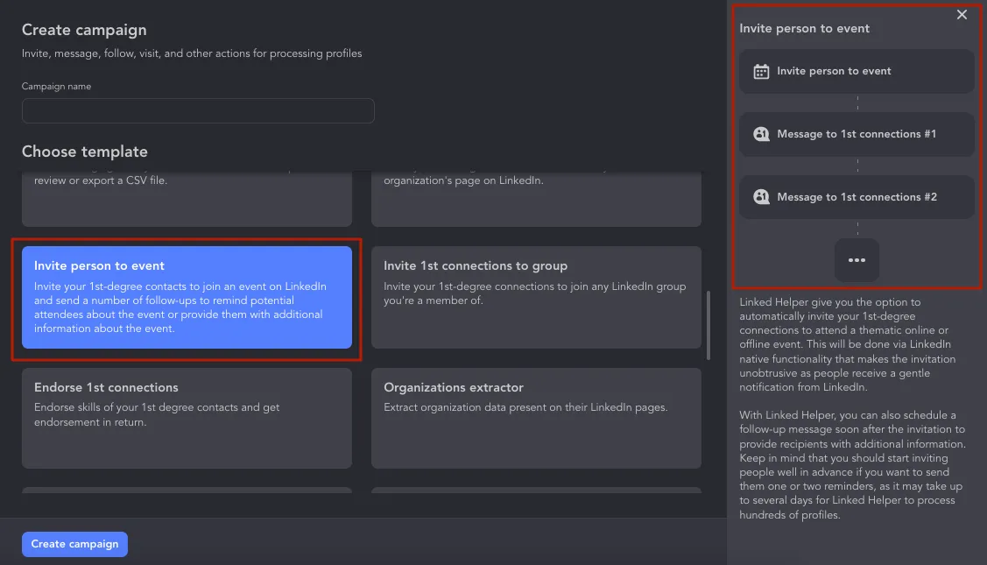The image size is (987, 565).
Task: Select the Message to 1st connections #1 step
Action: [857, 134]
